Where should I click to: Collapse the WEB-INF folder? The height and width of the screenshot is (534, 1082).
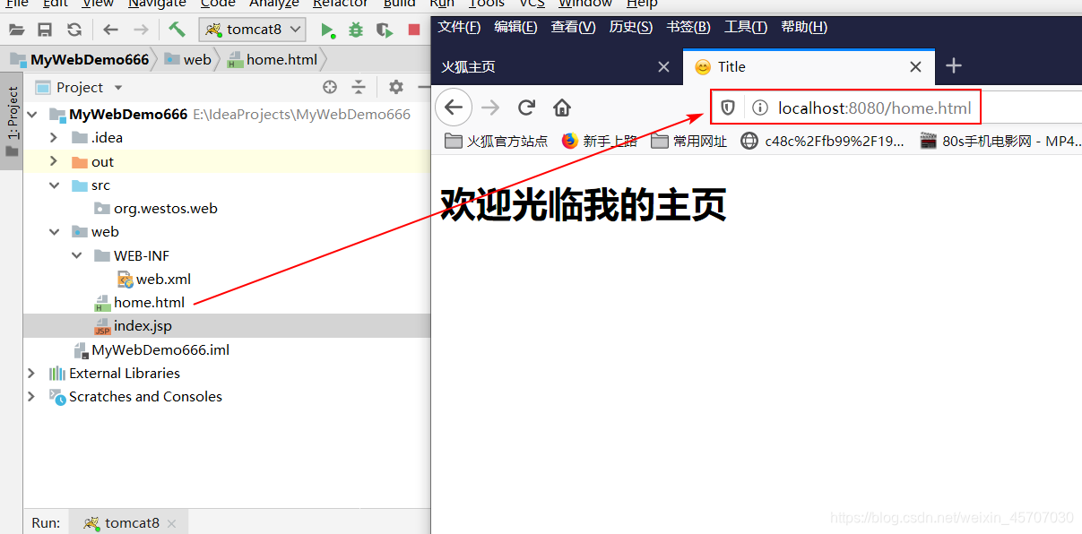point(76,255)
